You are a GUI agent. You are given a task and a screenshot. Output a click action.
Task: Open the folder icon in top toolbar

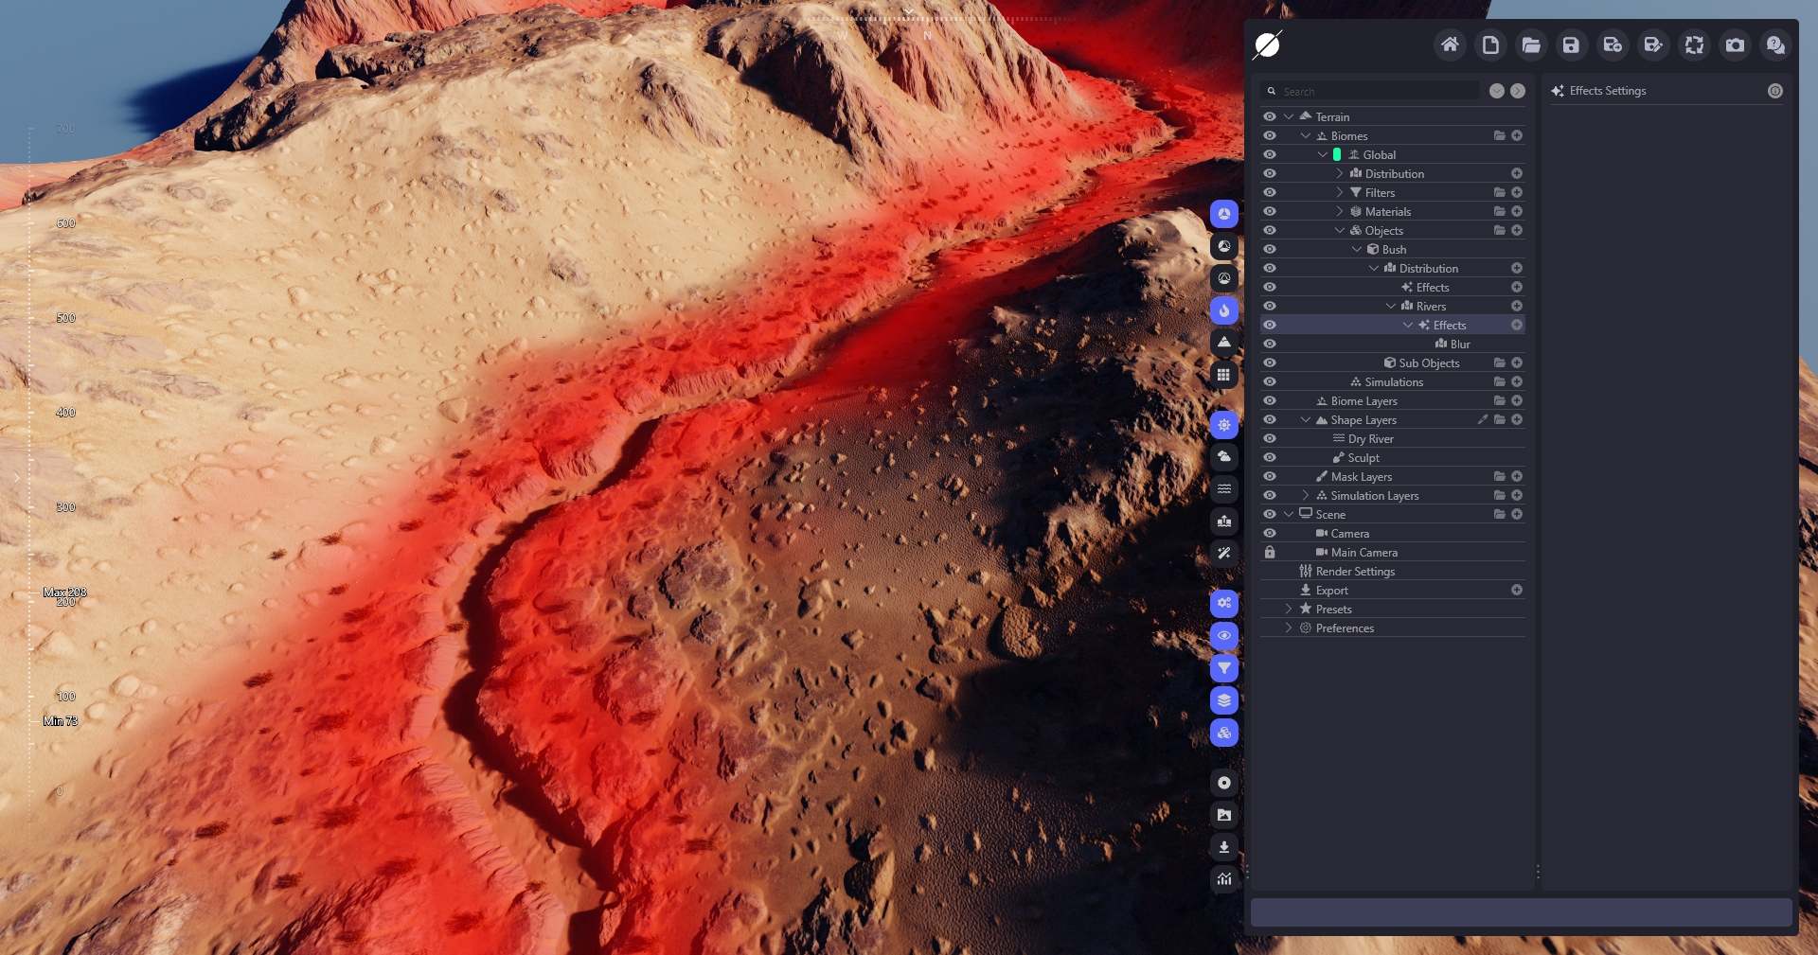pyautogui.click(x=1530, y=44)
